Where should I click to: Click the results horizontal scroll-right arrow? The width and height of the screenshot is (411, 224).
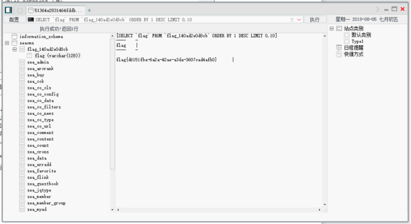tap(320, 210)
